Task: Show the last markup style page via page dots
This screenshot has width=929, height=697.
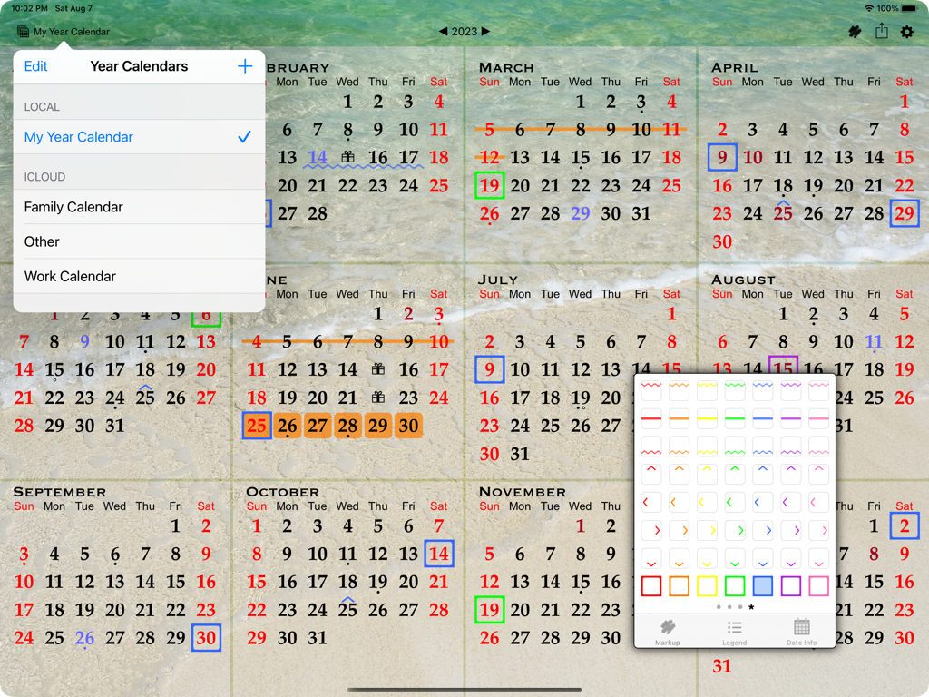Action: [x=751, y=608]
